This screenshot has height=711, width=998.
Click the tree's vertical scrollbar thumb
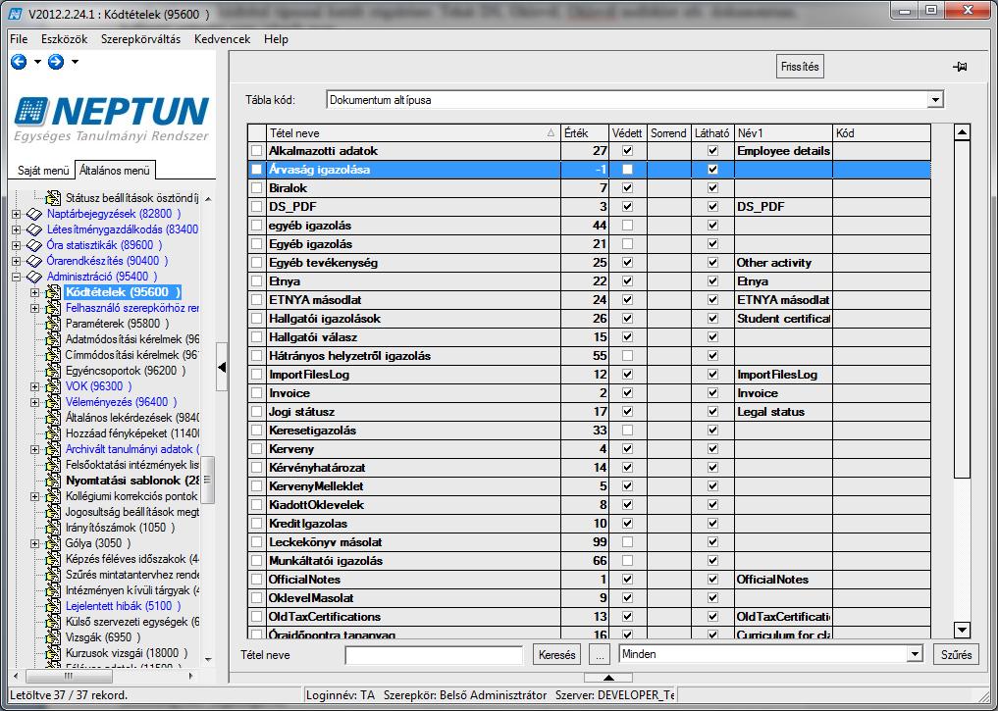tap(208, 480)
